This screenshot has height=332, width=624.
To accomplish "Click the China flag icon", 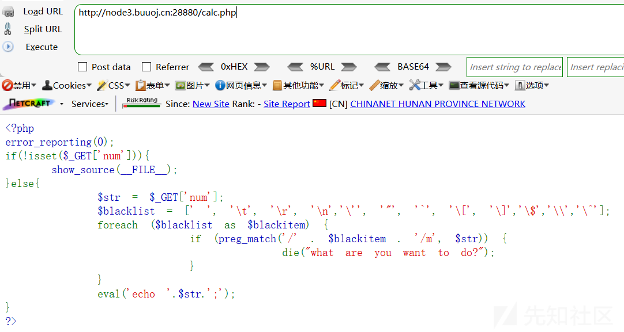I will (x=319, y=103).
